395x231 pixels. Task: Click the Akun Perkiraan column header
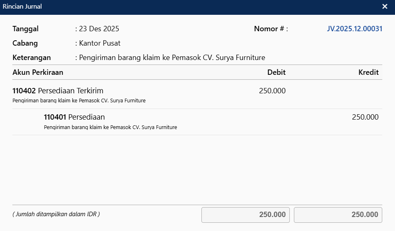pos(38,72)
